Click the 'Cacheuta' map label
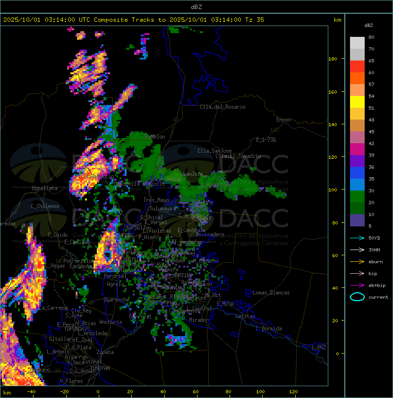 (x=81, y=266)
